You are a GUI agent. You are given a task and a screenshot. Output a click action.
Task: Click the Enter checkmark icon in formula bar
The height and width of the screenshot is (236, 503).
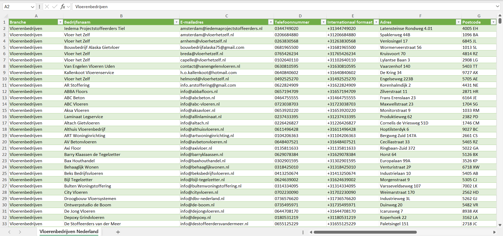click(x=55, y=7)
